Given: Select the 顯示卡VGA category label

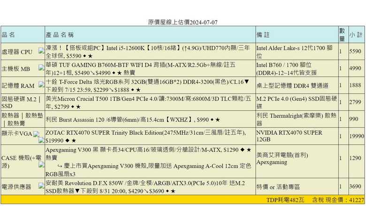Looking at the screenshot, I should pos(16,133).
